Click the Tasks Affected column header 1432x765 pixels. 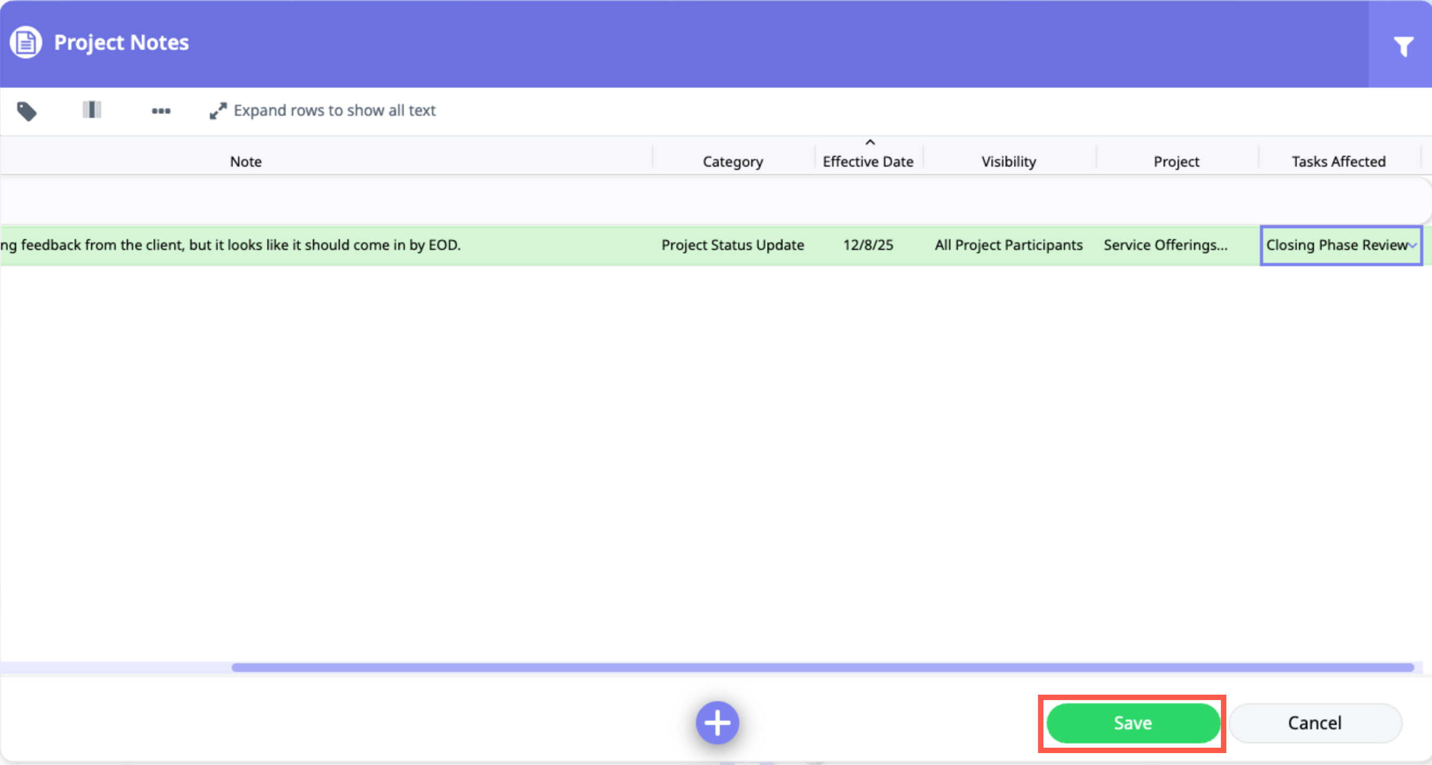click(x=1338, y=162)
